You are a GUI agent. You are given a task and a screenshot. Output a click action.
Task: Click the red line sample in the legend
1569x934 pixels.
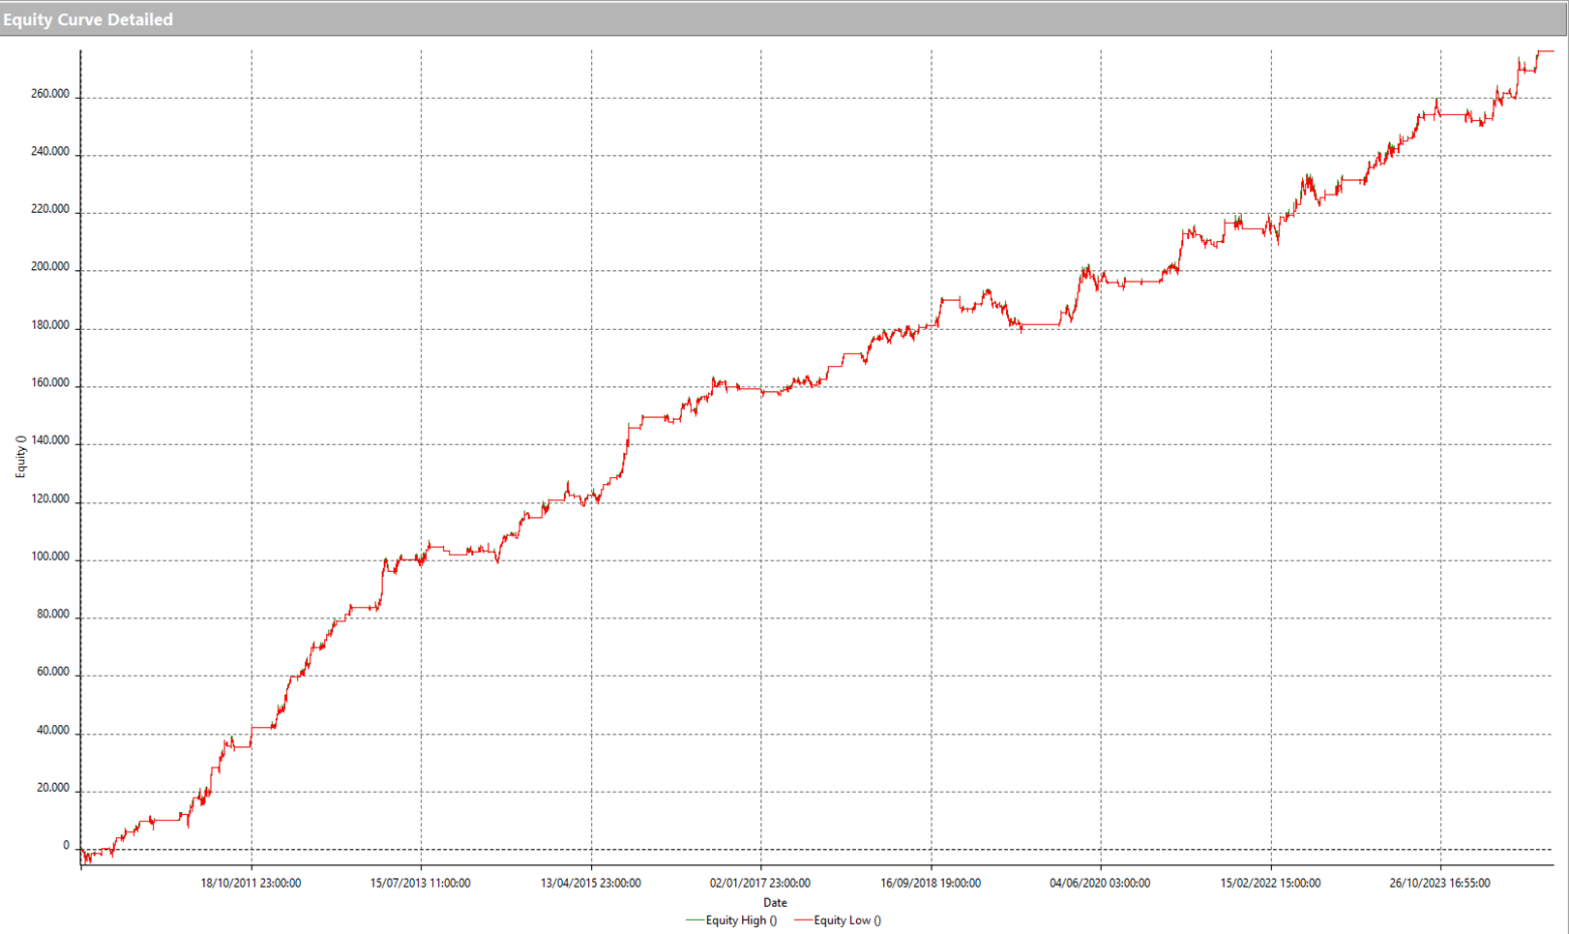(x=804, y=920)
